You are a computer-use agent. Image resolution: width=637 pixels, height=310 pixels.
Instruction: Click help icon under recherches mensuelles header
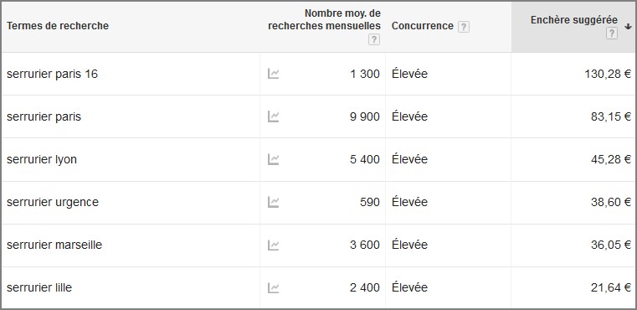click(x=374, y=39)
